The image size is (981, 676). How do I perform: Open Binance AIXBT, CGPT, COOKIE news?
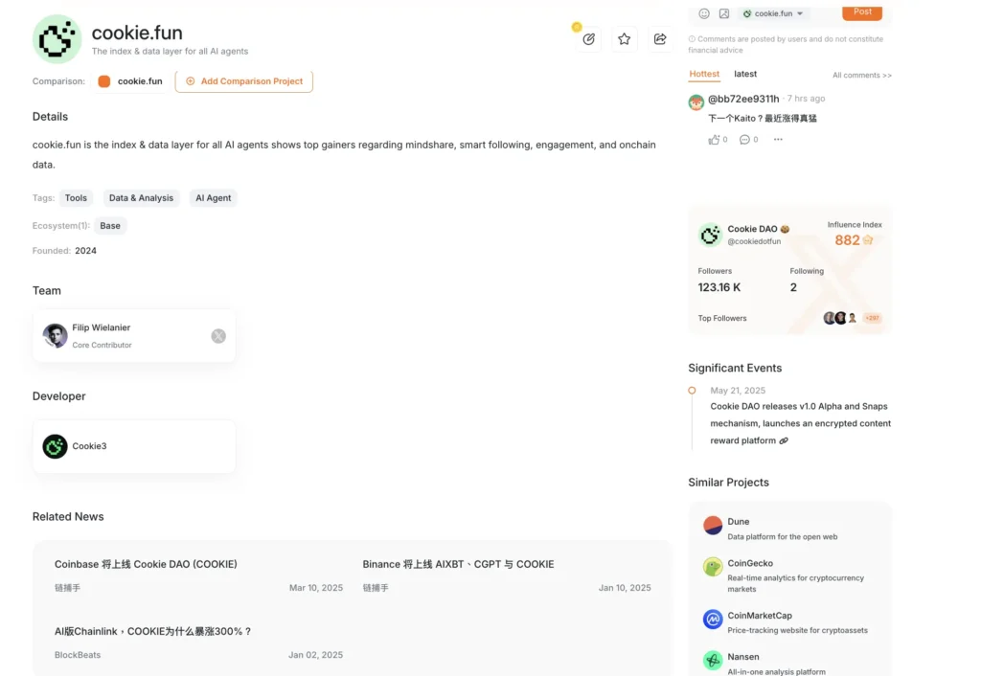pyautogui.click(x=459, y=565)
